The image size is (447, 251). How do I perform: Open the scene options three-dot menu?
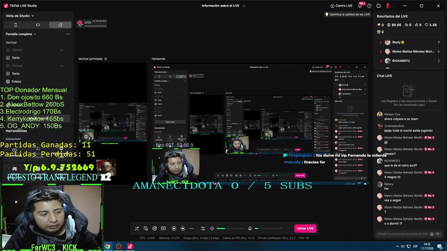point(68,34)
